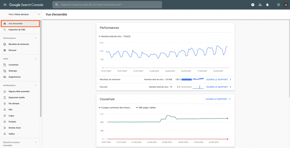Click the Suppressions crossed-eye icon
Viewport: 290px width, 148px height.
click(5, 77)
